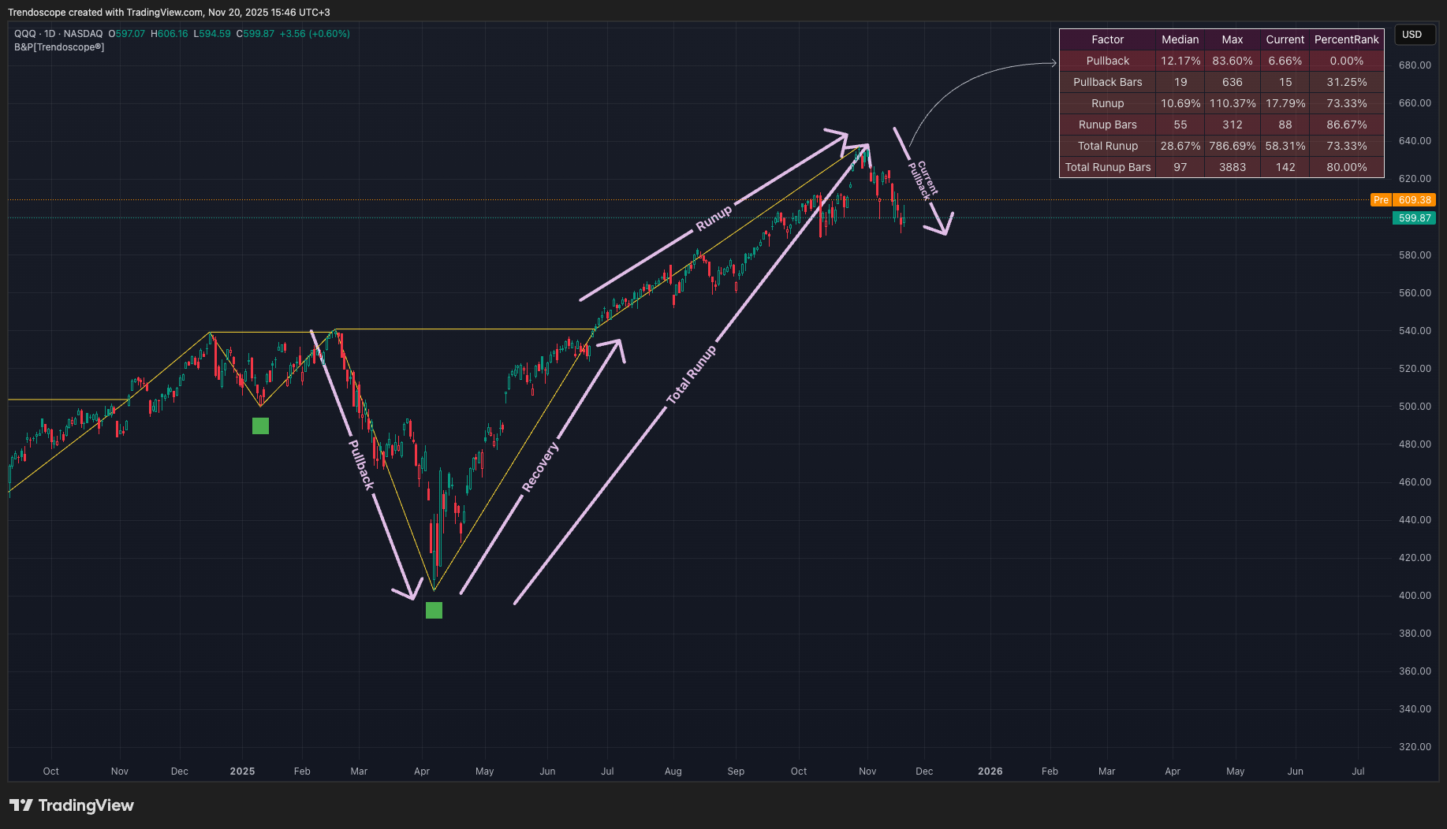Image resolution: width=1447 pixels, height=829 pixels.
Task: Select the Median column header
Action: [1180, 39]
